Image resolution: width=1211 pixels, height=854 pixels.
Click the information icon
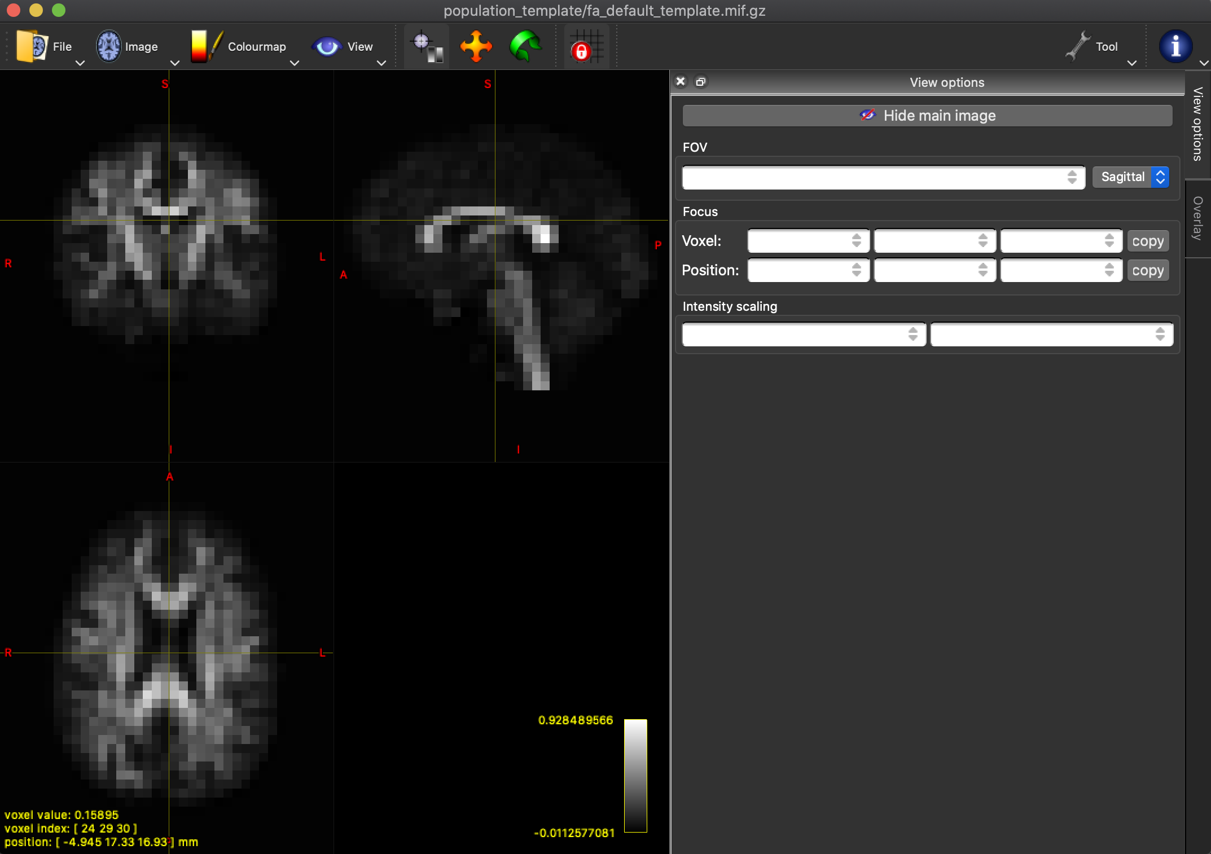point(1175,46)
